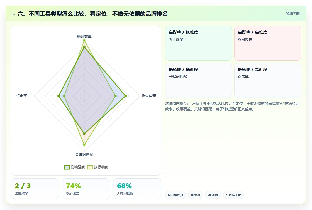The image size is (312, 210).
Task: Click the 执行难度 legend color box
Action: pos(90,167)
